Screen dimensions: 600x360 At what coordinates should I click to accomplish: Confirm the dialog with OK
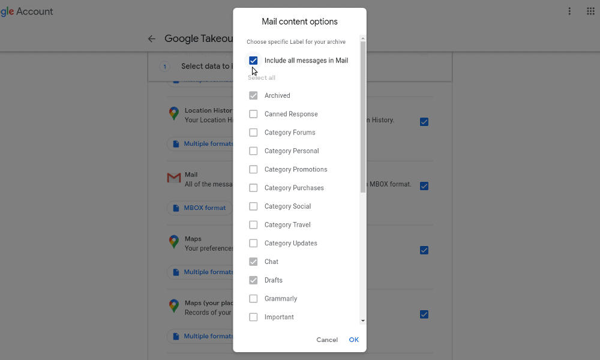[353, 340]
